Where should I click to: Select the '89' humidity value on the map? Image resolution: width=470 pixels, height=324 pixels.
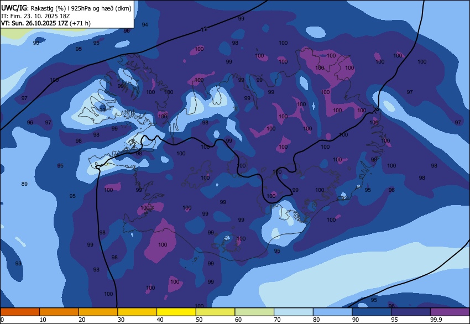[24, 184]
